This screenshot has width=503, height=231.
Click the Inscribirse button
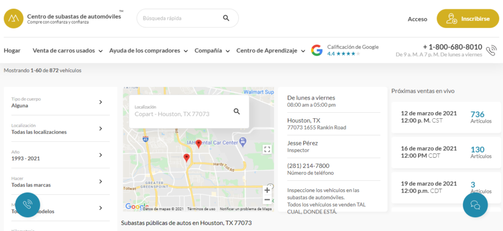click(468, 19)
